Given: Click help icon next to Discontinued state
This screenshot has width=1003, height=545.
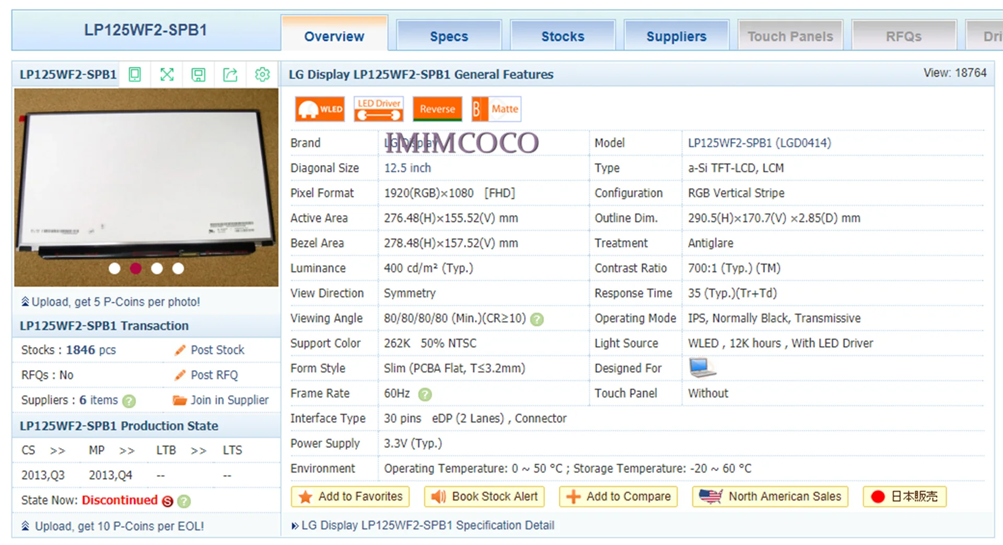Looking at the screenshot, I should click(184, 501).
